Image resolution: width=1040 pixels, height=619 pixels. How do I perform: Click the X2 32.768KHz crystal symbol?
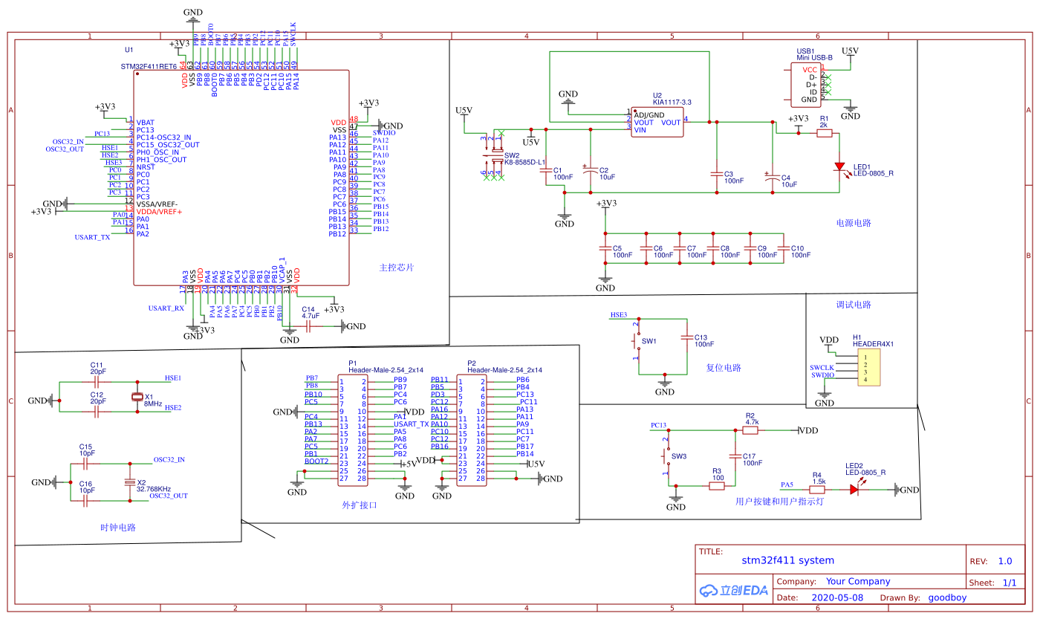pyautogui.click(x=131, y=482)
